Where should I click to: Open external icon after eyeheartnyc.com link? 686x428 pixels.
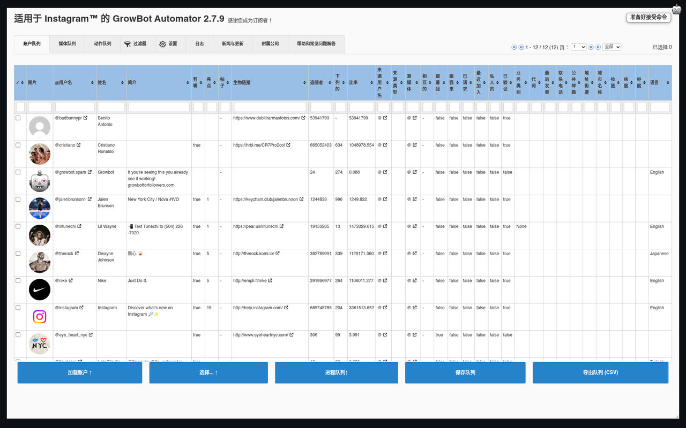(292, 335)
